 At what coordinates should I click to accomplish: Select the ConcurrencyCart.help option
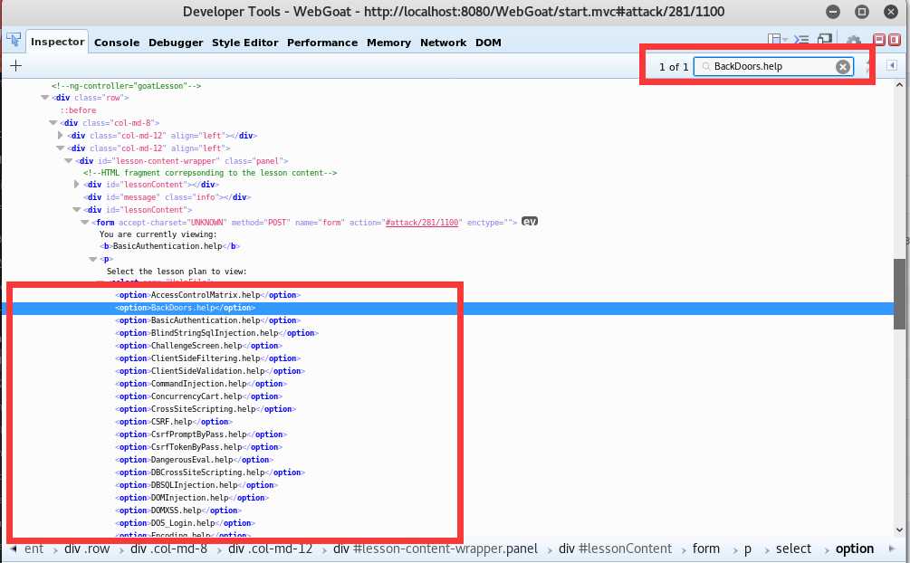point(199,396)
